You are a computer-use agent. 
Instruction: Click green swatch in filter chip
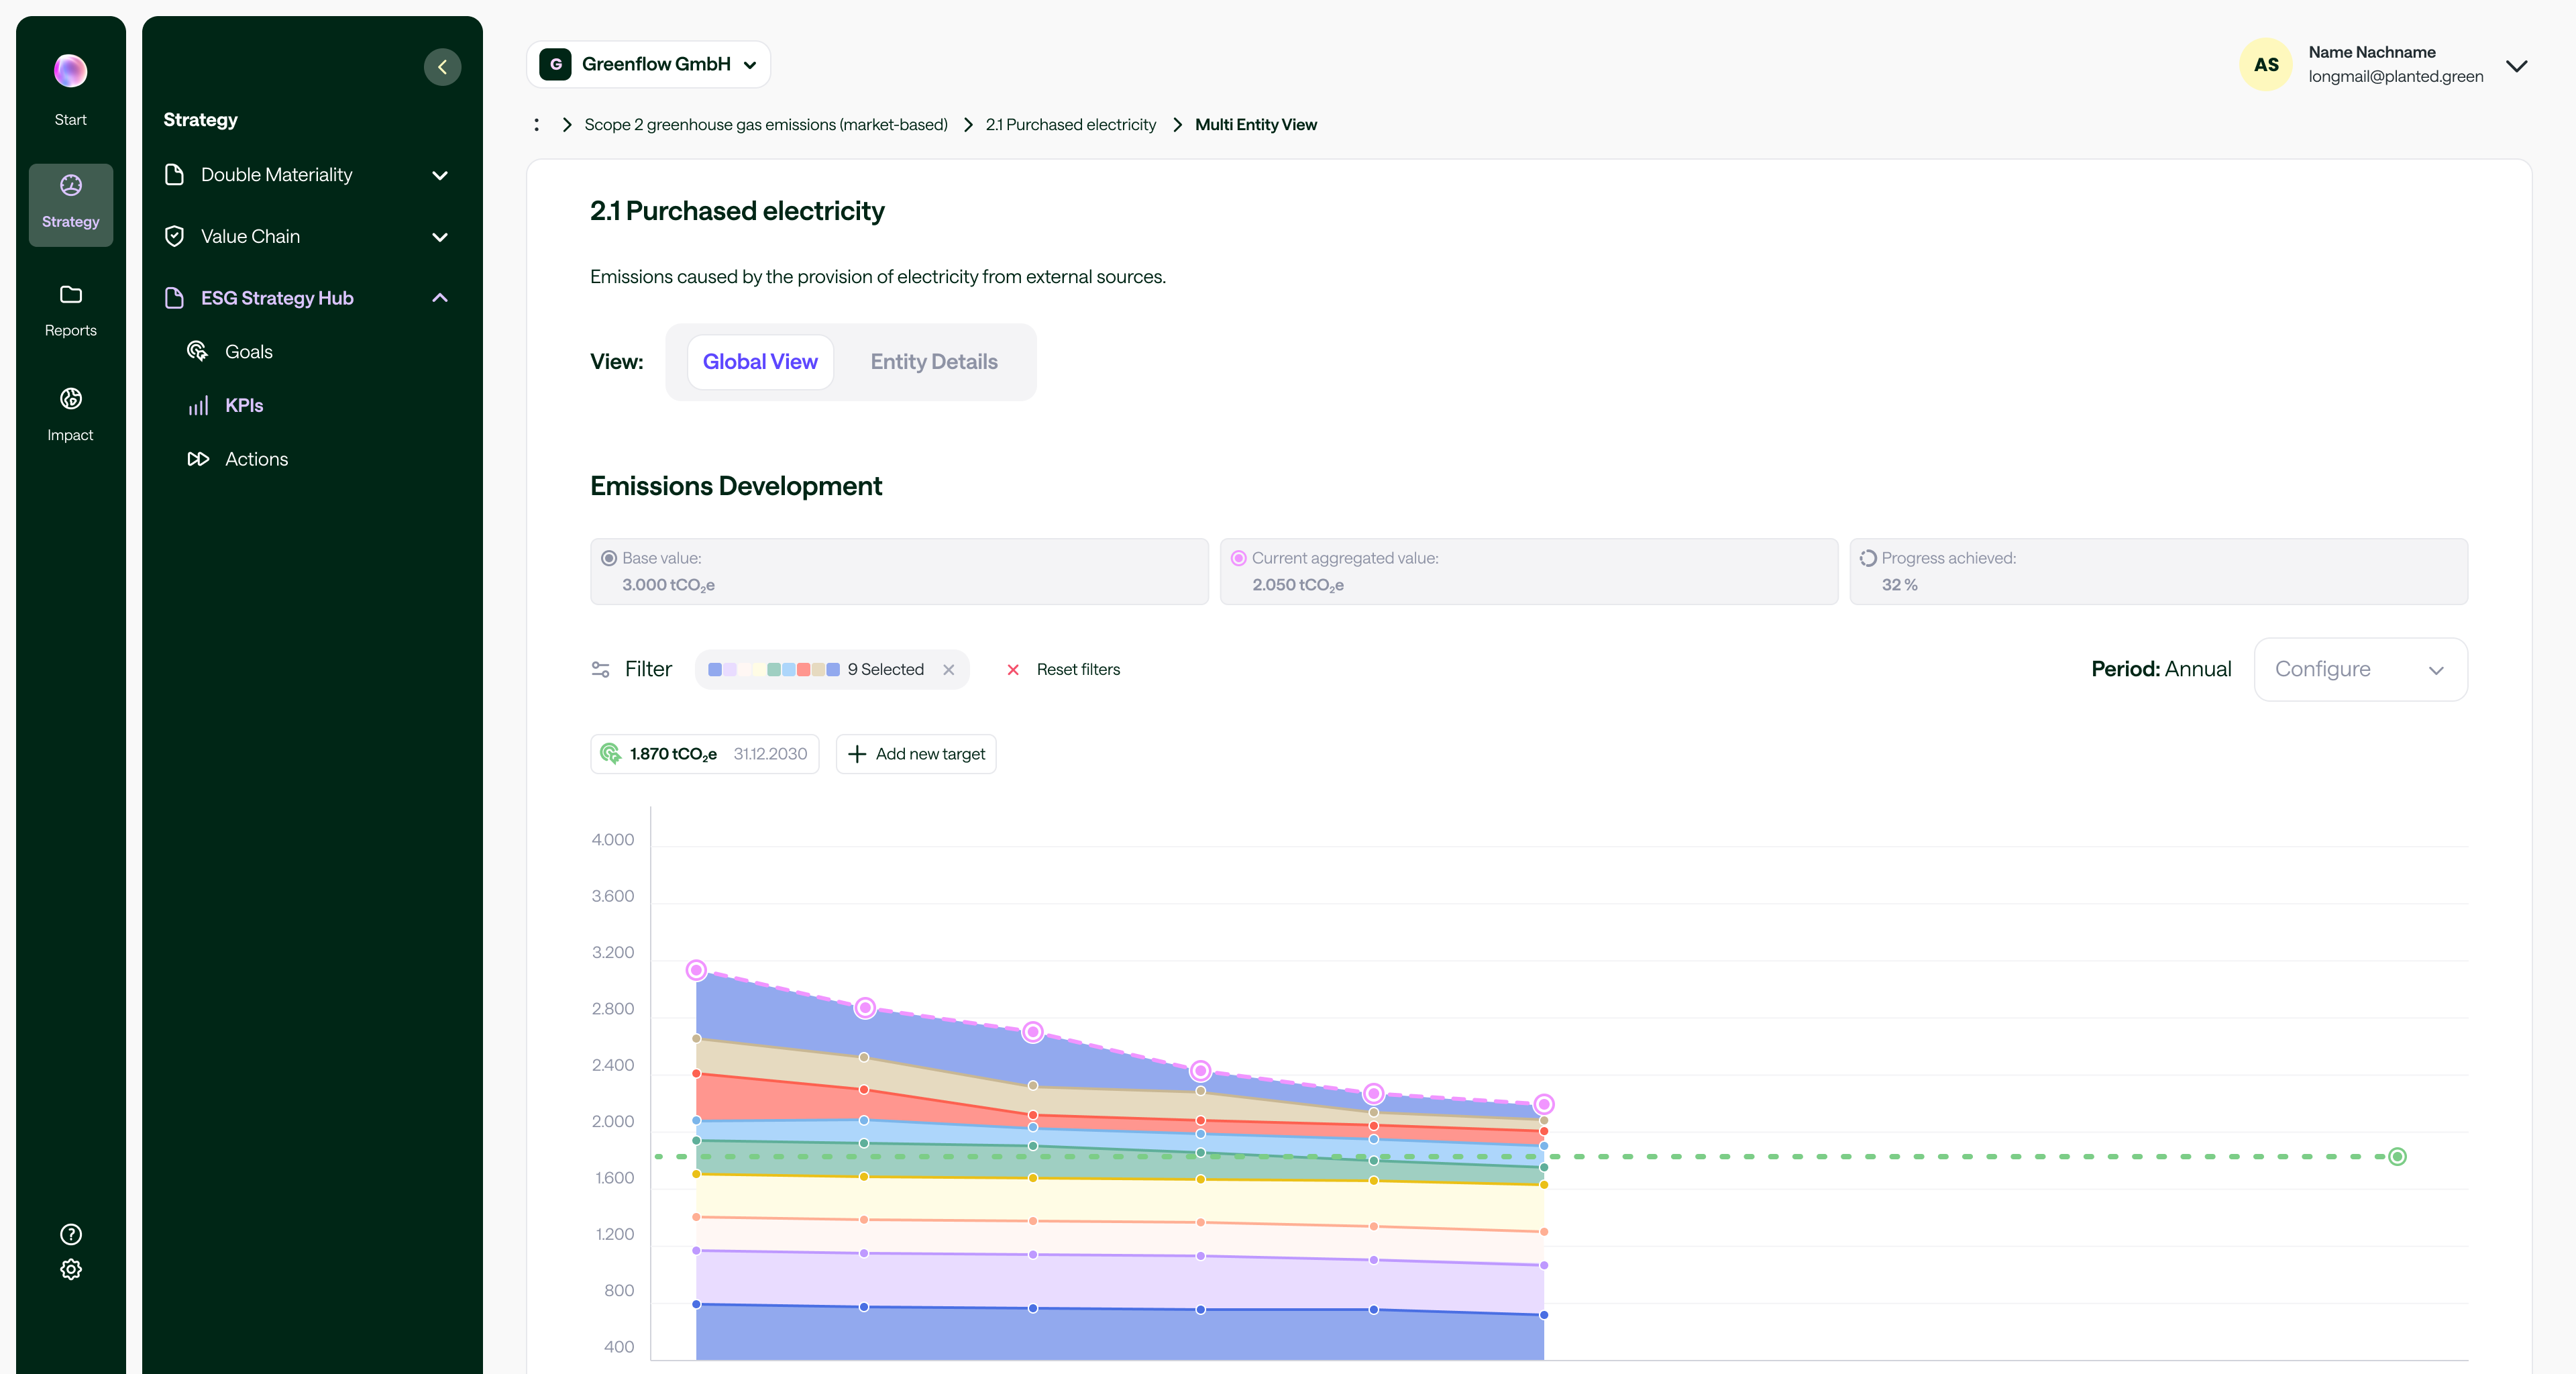[774, 670]
